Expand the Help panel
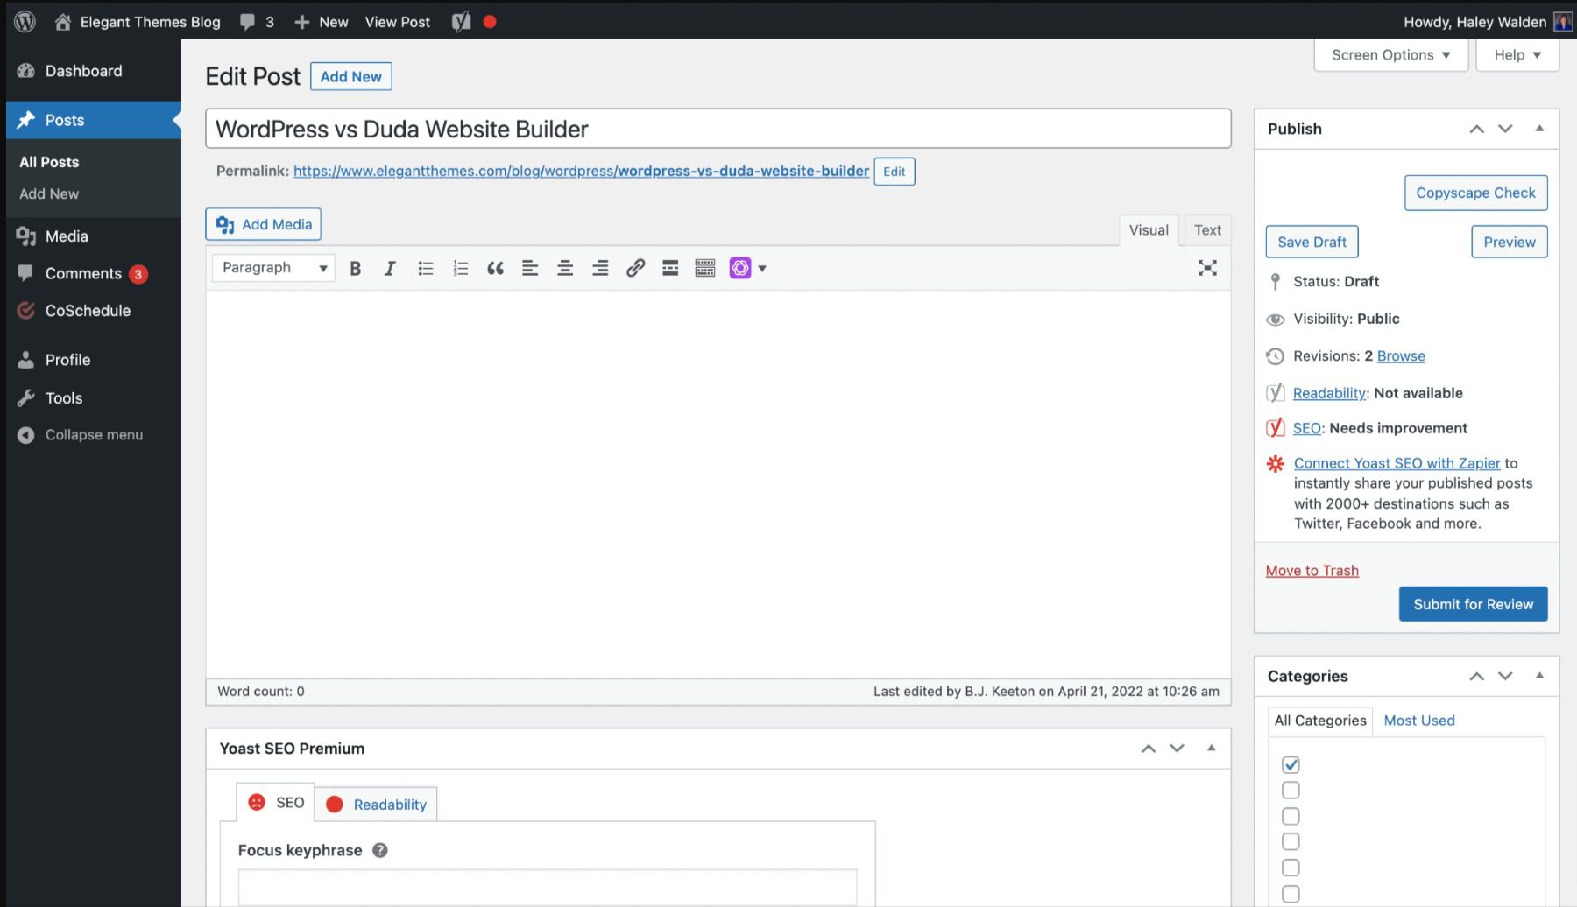1577x907 pixels. pos(1517,54)
